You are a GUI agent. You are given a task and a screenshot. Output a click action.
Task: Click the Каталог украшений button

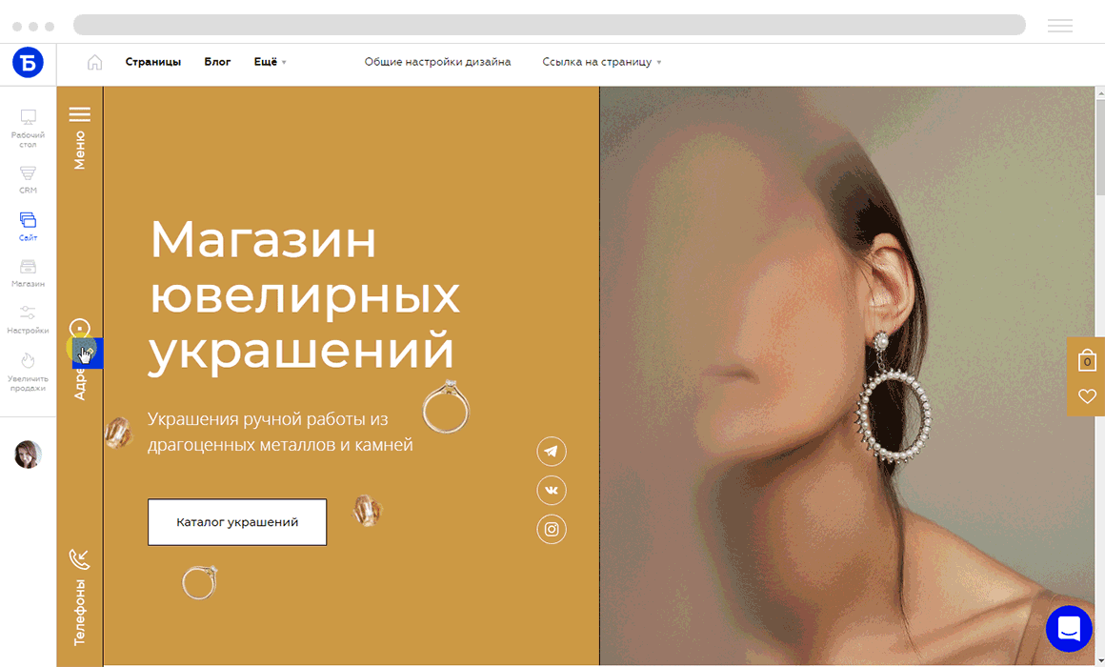tap(237, 522)
